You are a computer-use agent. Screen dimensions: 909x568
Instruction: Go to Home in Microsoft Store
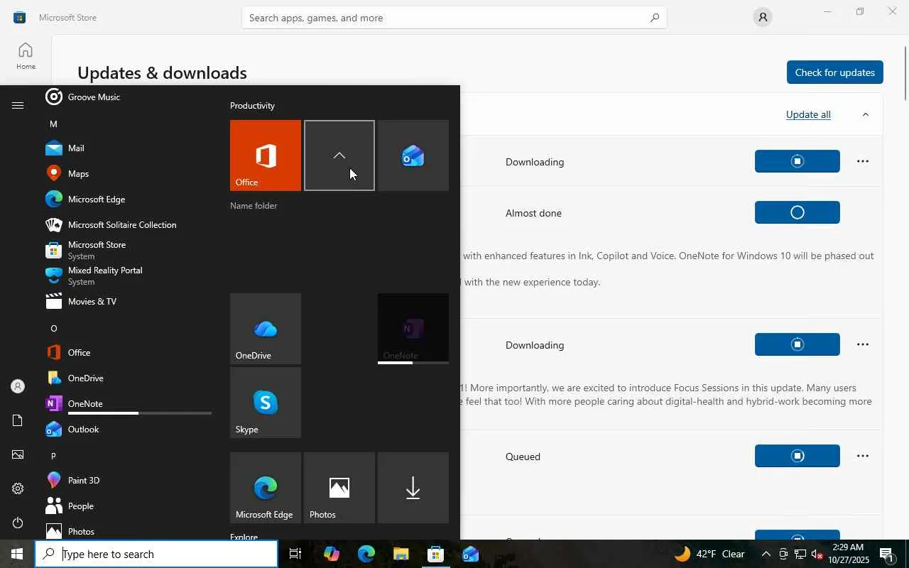26,55
